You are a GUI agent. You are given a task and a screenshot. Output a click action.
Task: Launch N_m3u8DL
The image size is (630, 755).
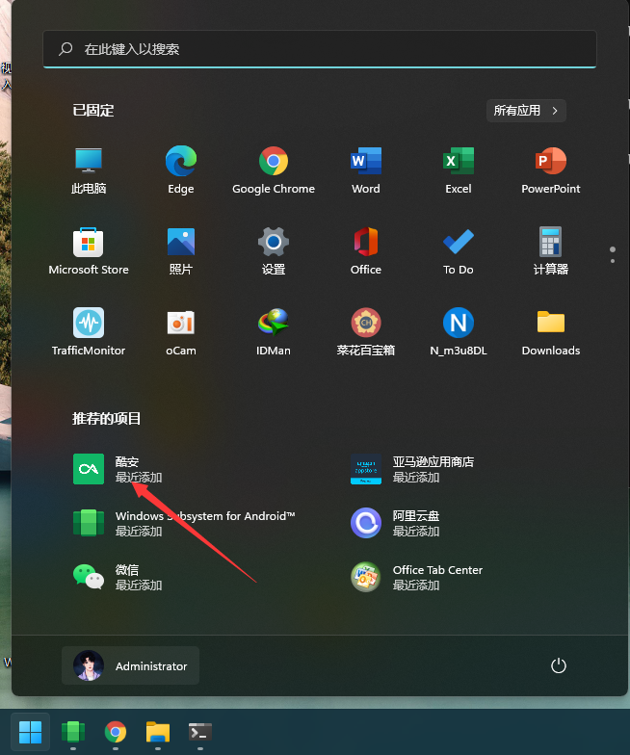pos(459,332)
